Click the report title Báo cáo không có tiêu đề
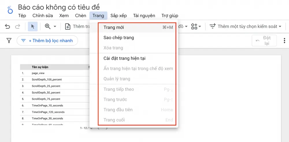289x142 pixels. click(59, 7)
